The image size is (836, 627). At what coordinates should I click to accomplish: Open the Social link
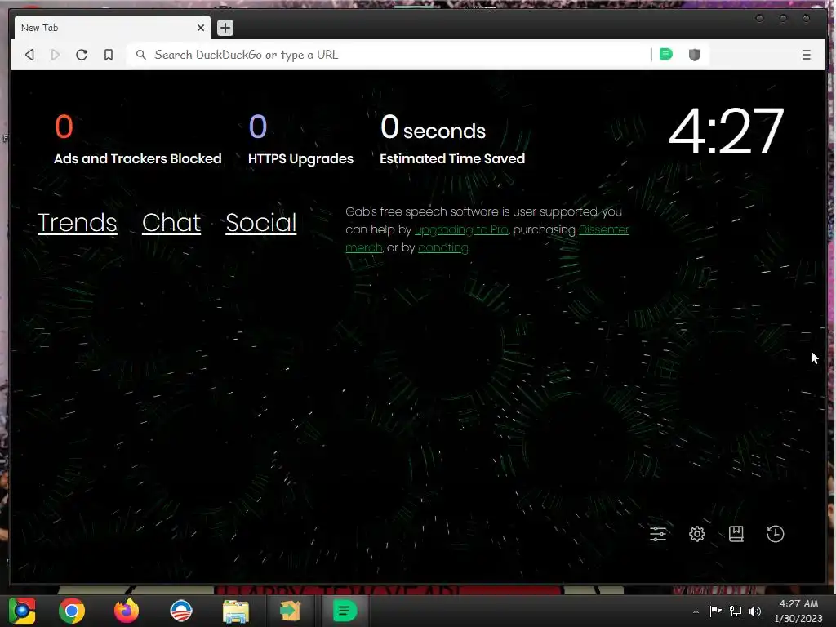pos(260,222)
